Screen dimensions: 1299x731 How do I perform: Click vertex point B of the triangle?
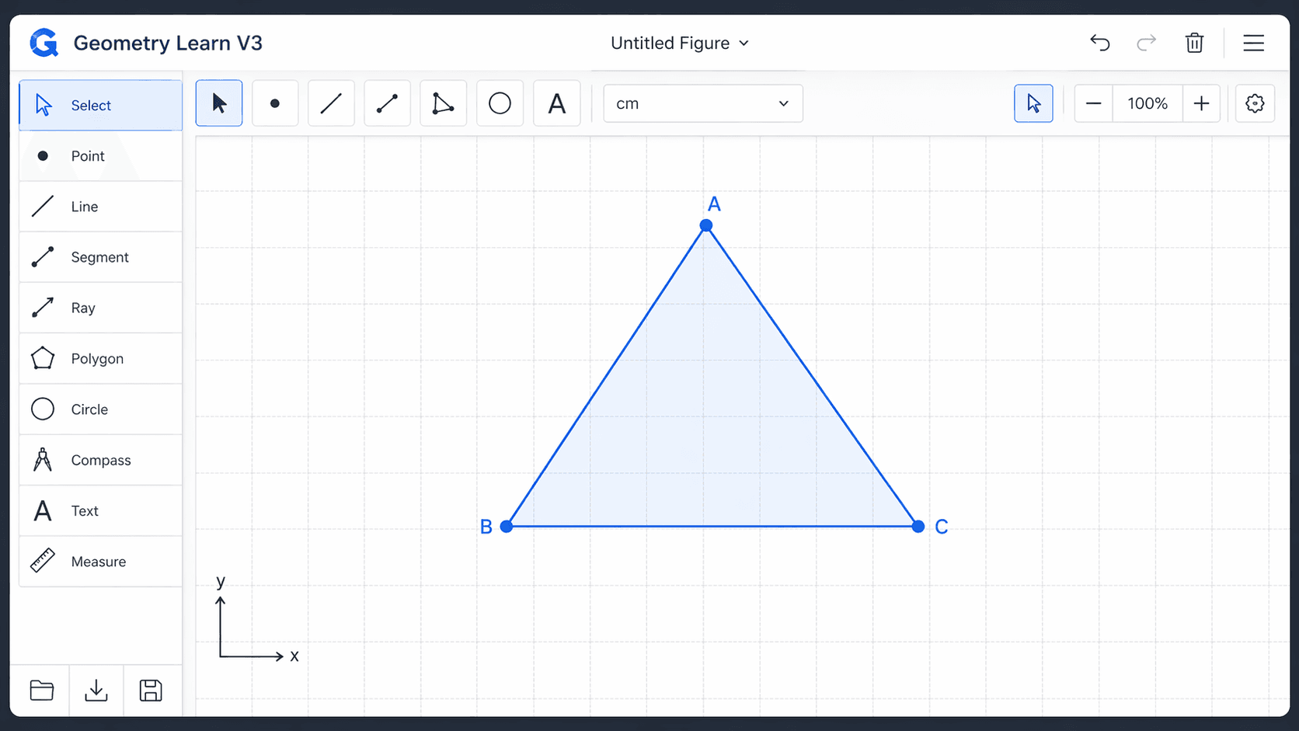[507, 527]
